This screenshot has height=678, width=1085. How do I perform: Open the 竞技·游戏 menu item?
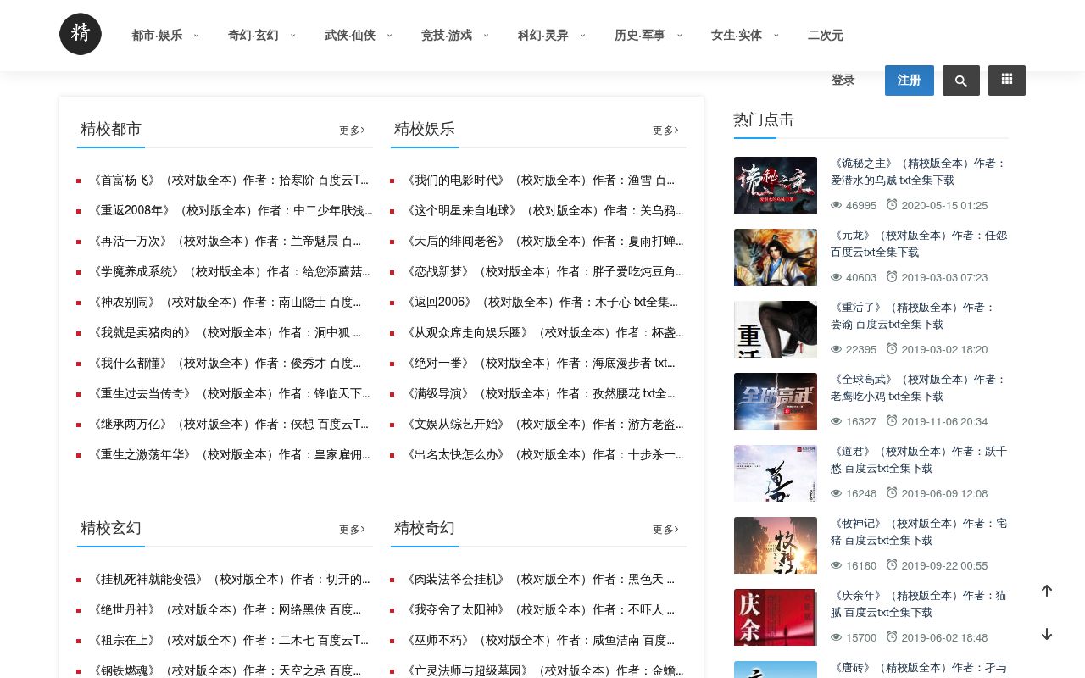click(x=447, y=36)
